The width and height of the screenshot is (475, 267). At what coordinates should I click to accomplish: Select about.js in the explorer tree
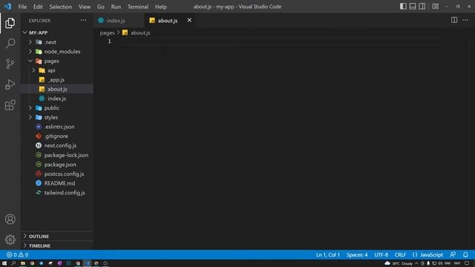point(57,89)
